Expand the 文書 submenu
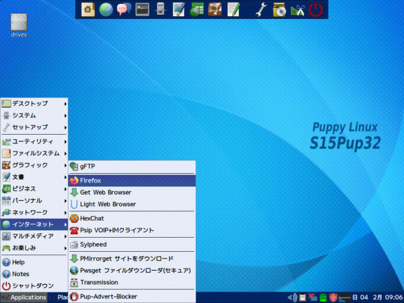 [x=34, y=177]
